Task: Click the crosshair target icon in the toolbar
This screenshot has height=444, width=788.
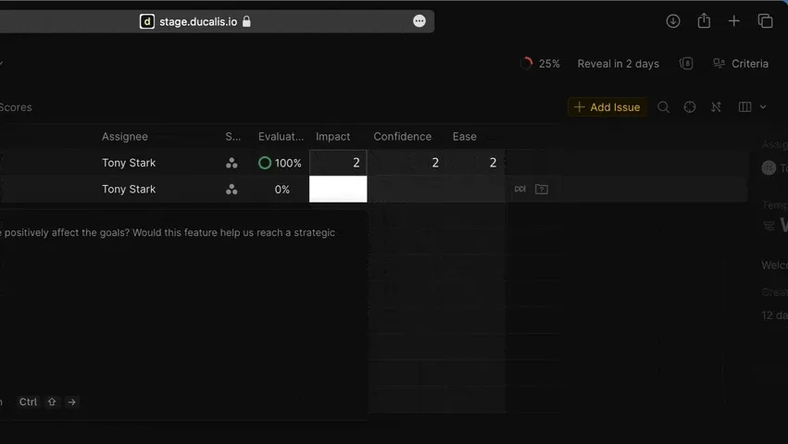Action: 690,107
